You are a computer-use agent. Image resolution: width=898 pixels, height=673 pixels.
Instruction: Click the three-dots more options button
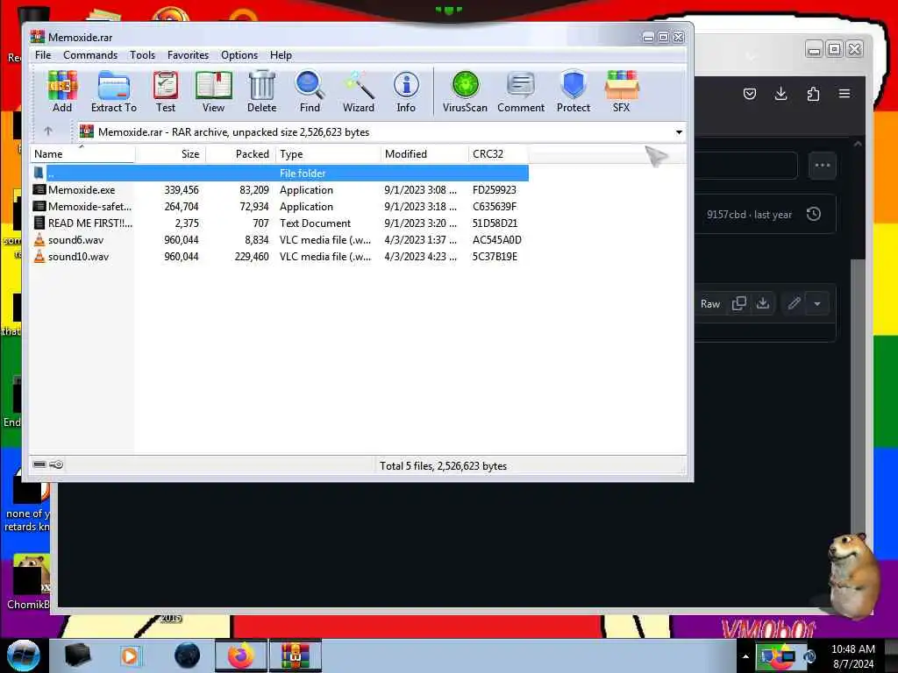[x=823, y=166]
